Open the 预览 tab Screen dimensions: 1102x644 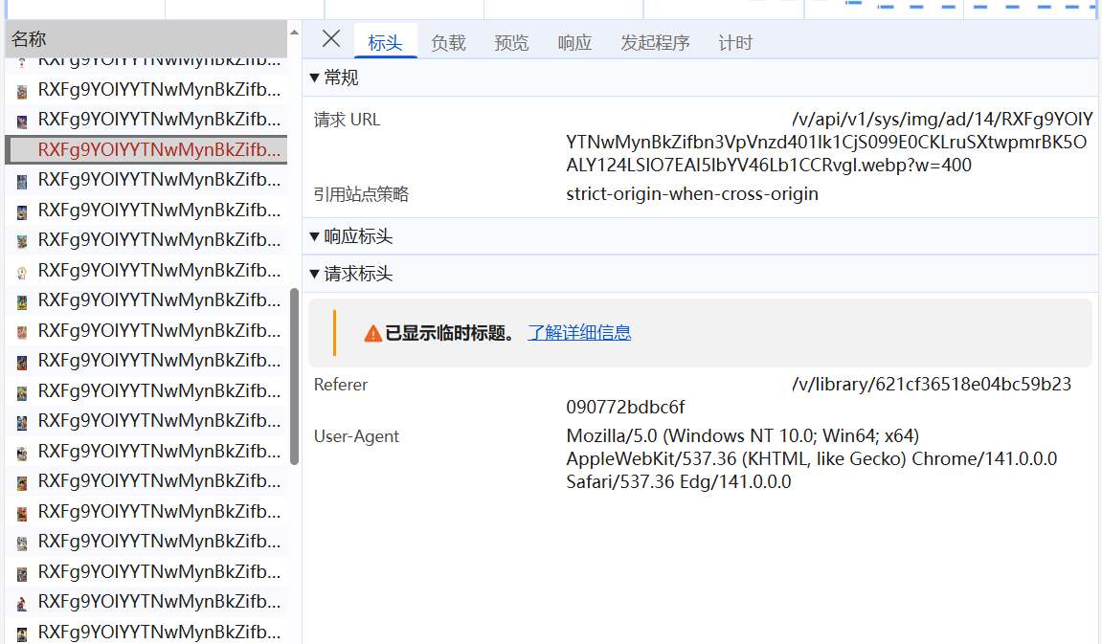pyautogui.click(x=511, y=43)
